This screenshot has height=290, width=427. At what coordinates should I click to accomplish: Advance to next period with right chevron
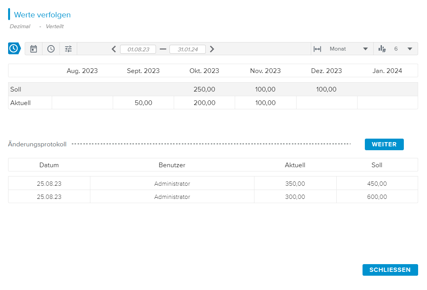[212, 49]
